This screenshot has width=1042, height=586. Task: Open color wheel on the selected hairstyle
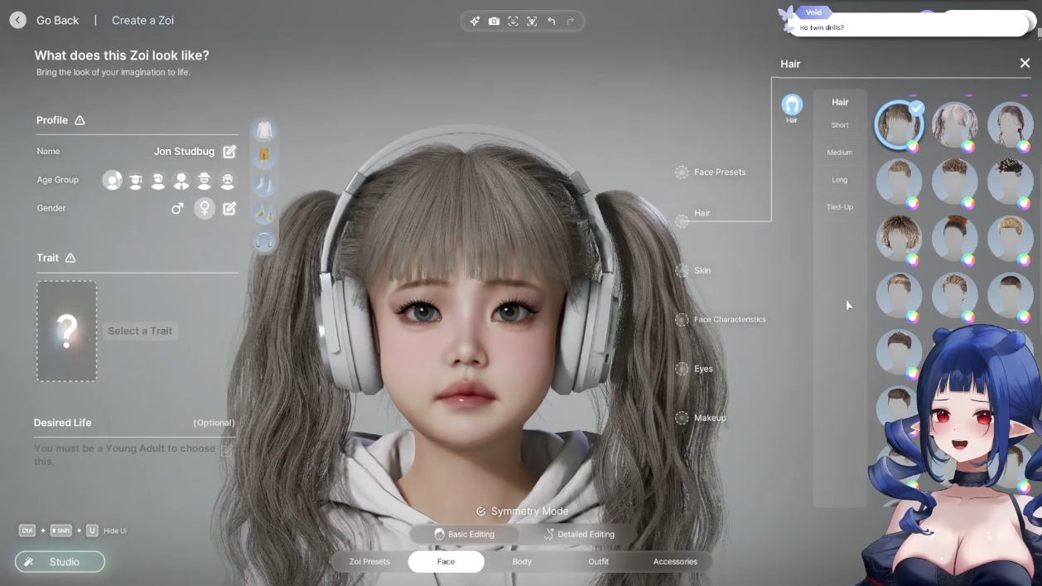(x=912, y=147)
